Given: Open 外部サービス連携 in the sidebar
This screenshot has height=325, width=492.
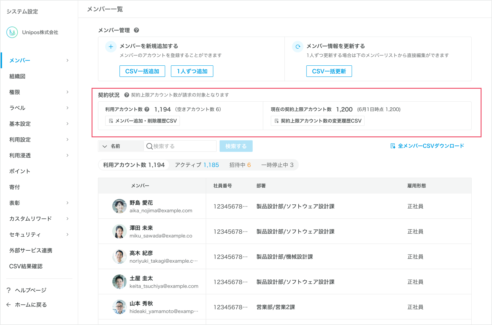Looking at the screenshot, I should [31, 250].
